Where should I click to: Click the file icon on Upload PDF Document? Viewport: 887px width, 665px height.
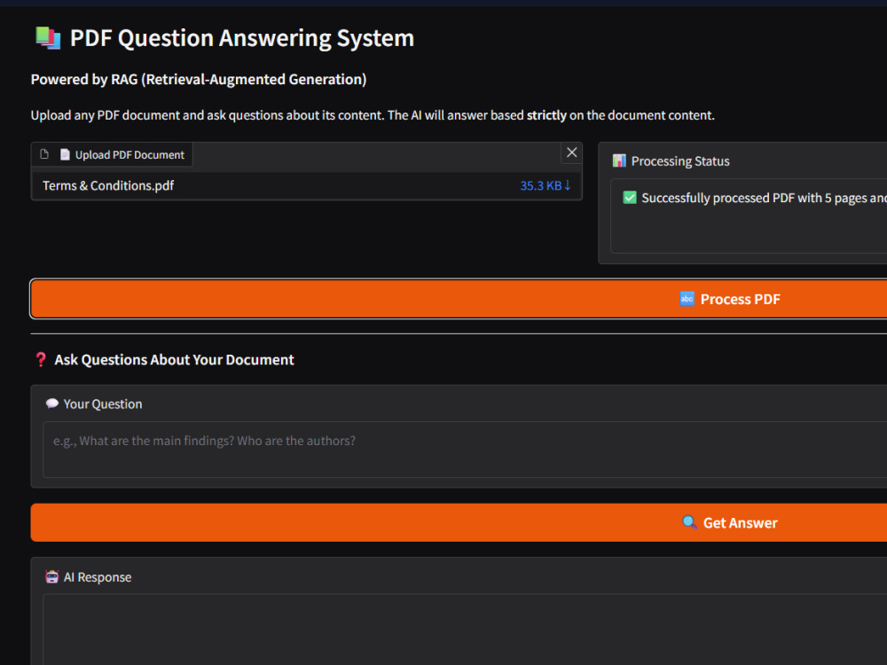(44, 154)
